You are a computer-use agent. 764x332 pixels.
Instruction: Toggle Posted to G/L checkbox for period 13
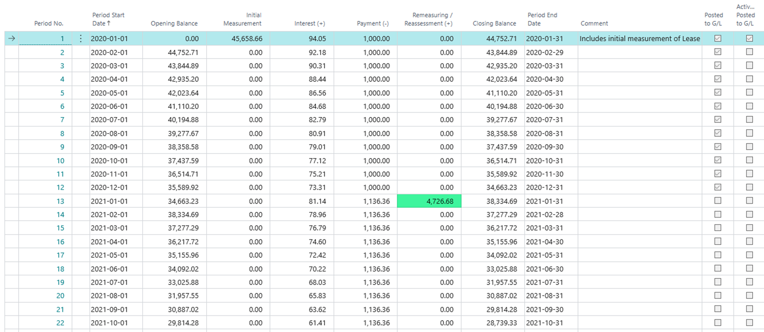click(718, 201)
